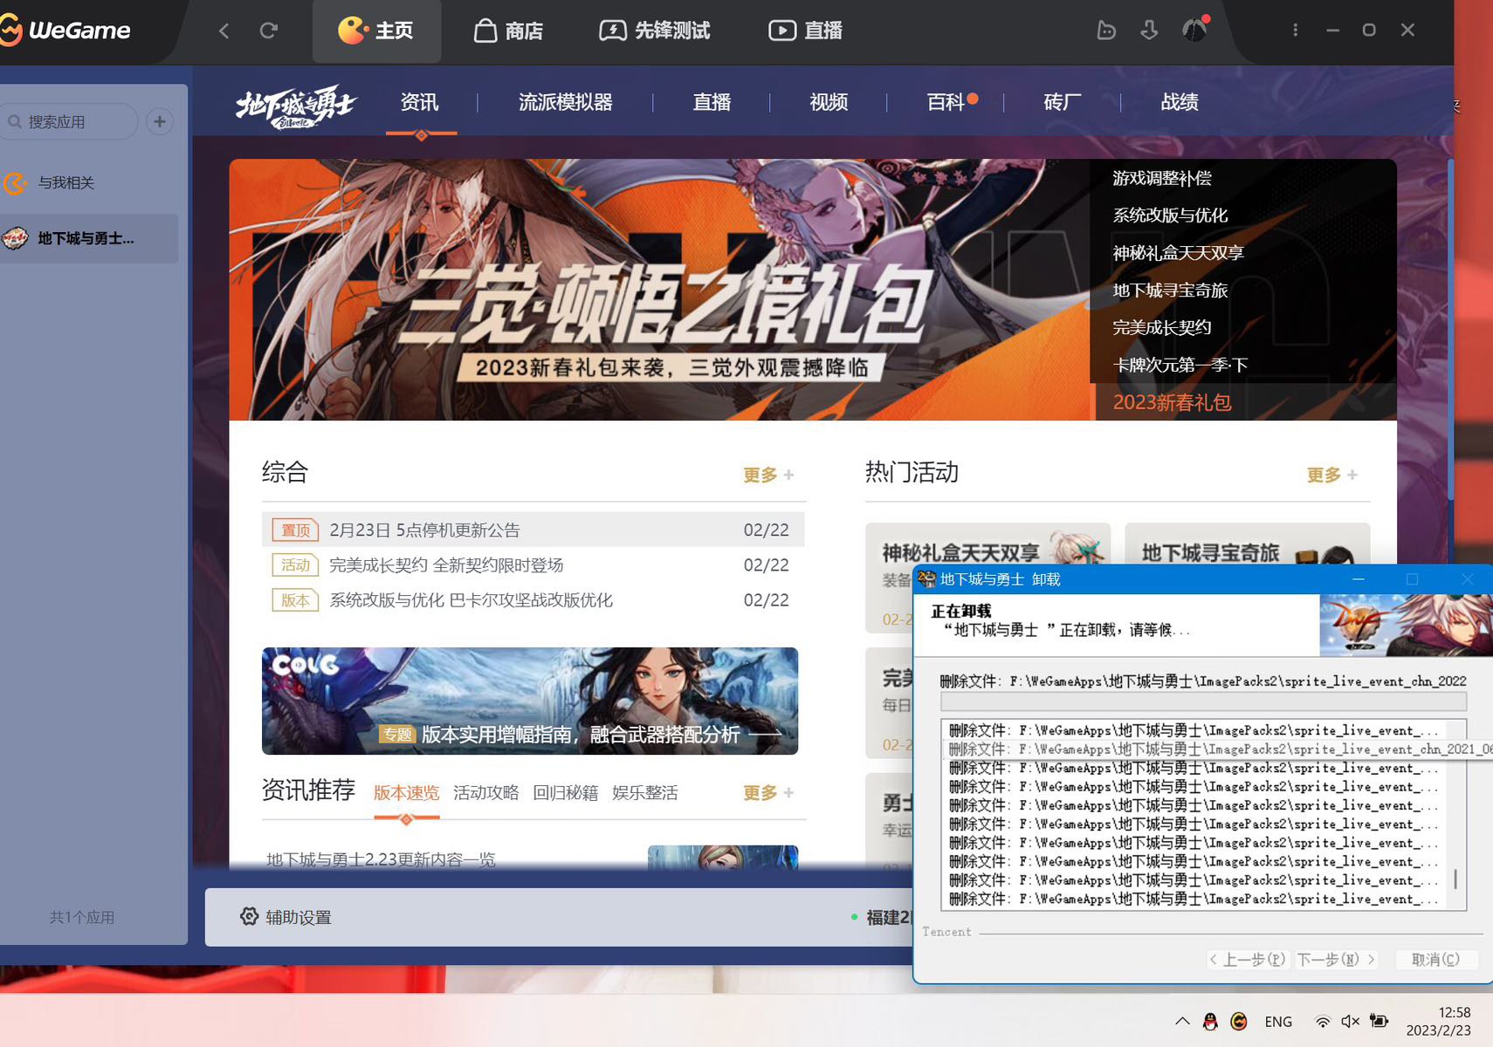Open Wi-Fi network tray icon
Screen dimensions: 1493x1047
pyautogui.click(x=1323, y=1022)
